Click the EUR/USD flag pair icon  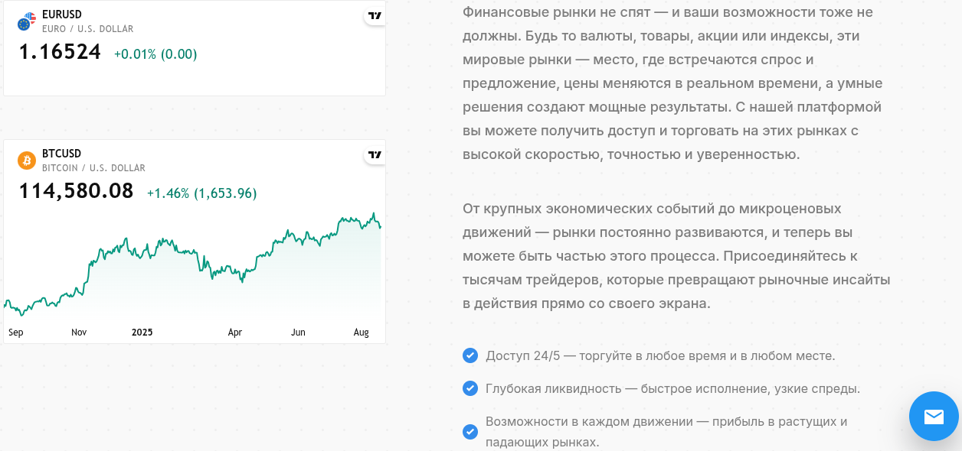pyautogui.click(x=26, y=21)
